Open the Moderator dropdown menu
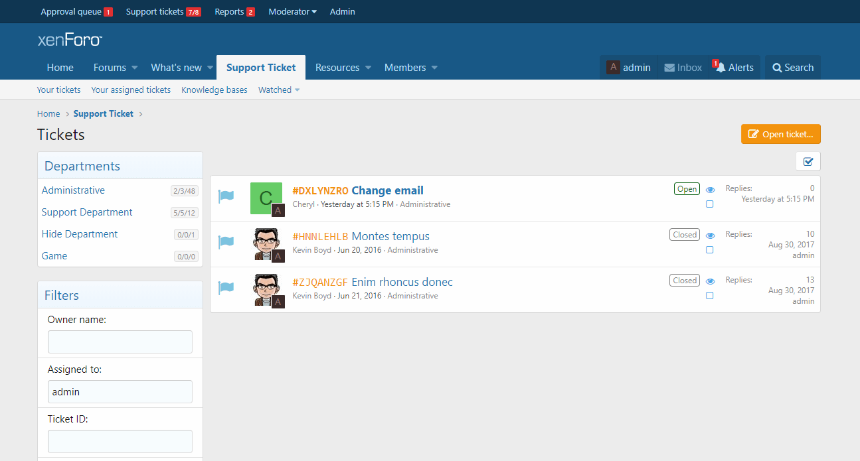 click(292, 12)
